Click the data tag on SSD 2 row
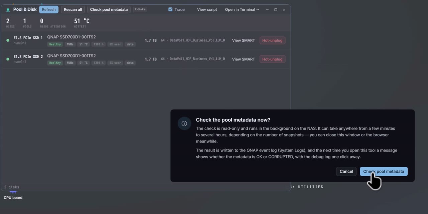This screenshot has height=214, width=428. (x=130, y=63)
